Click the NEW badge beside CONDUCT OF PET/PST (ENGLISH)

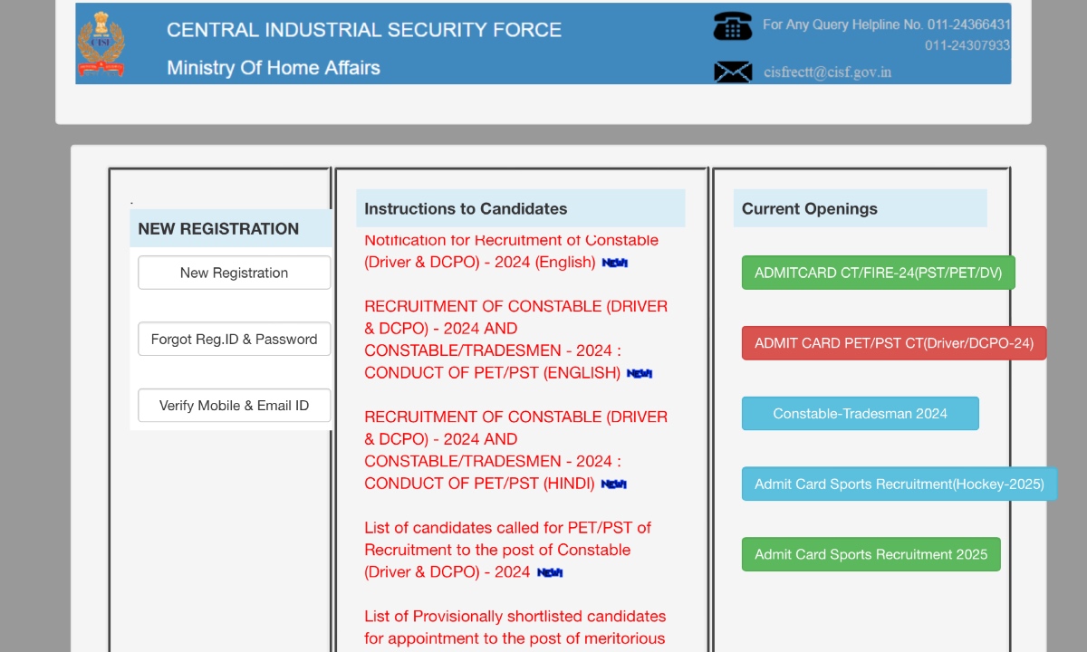(640, 373)
